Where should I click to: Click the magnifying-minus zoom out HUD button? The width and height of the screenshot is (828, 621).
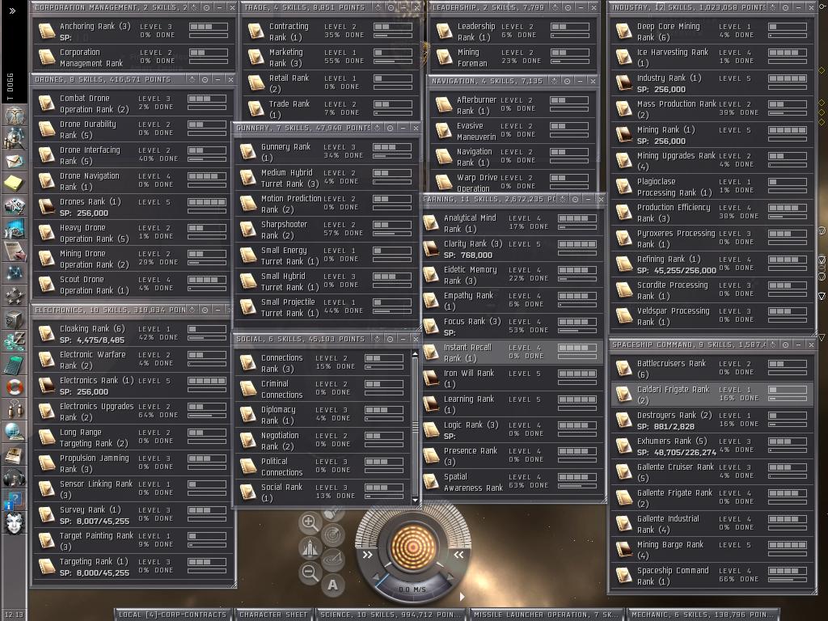pos(310,572)
